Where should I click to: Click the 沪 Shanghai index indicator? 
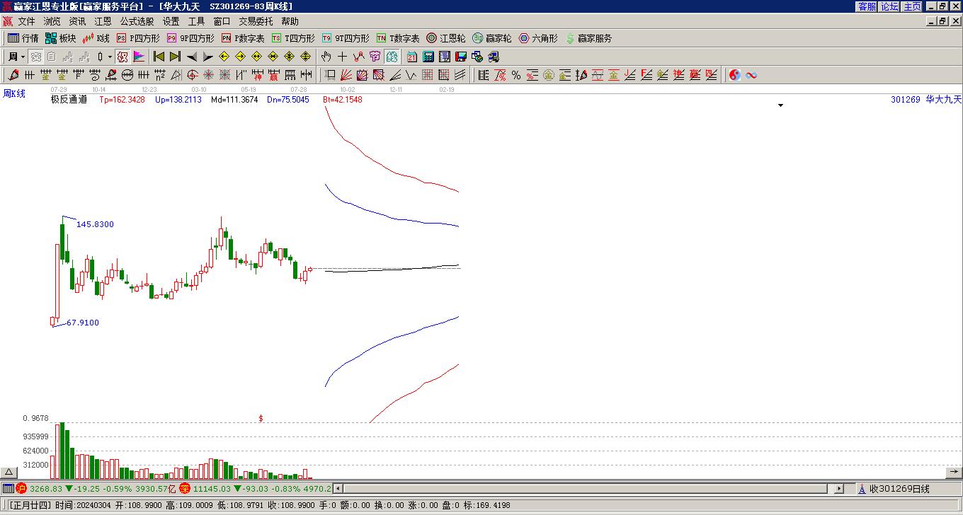click(x=21, y=489)
